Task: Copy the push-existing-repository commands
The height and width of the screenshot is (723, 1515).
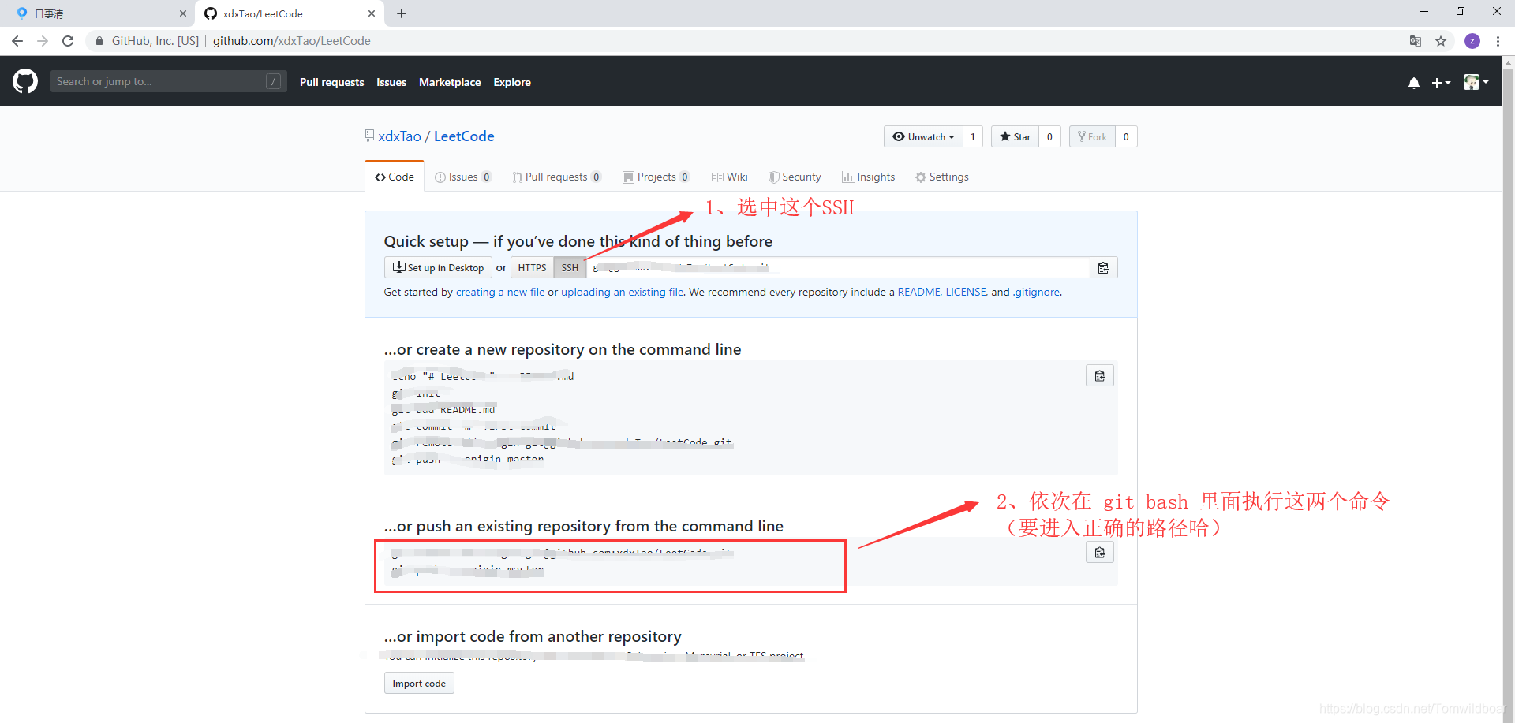Action: click(1100, 553)
